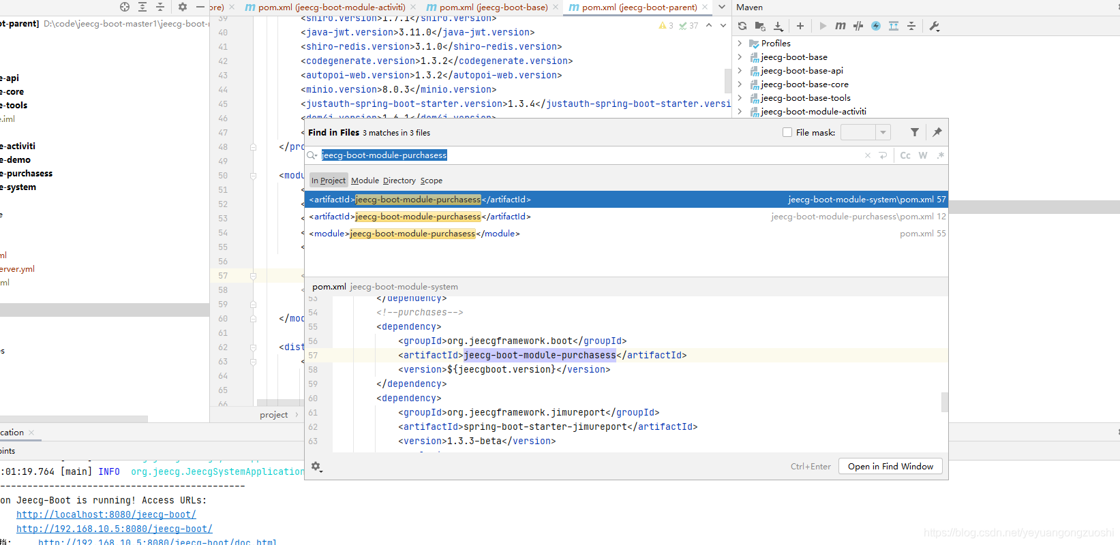Open the Maven Settings wrench icon
The image size is (1120, 545).
point(935,26)
